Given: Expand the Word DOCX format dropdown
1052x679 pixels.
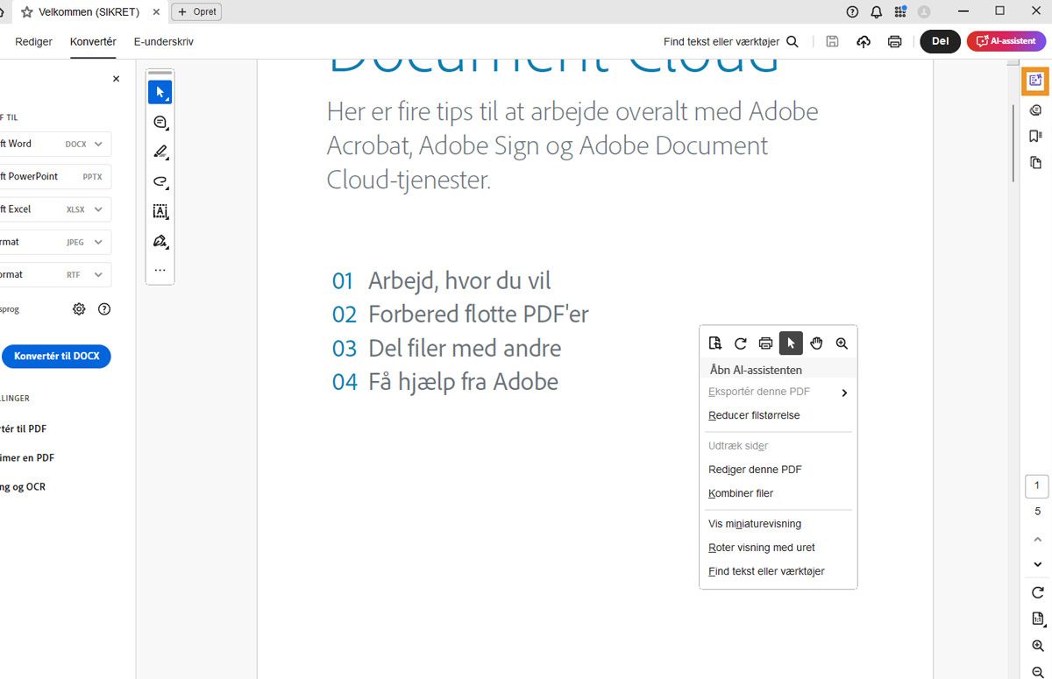Looking at the screenshot, I should tap(98, 144).
